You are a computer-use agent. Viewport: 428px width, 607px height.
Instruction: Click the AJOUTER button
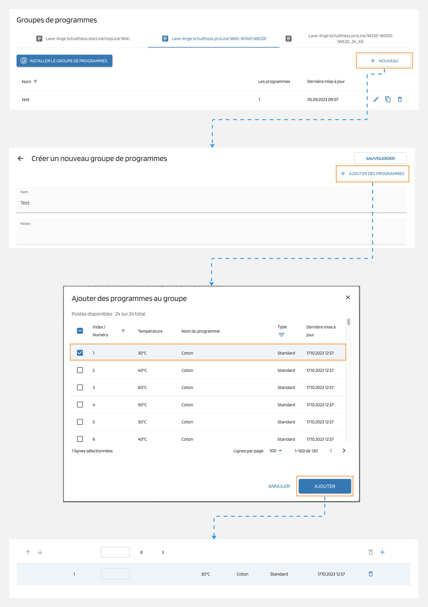point(324,486)
